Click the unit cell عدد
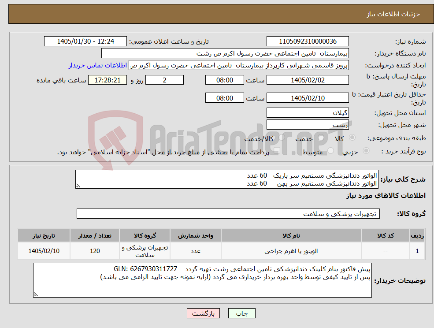434x328 pixels. click(196, 251)
